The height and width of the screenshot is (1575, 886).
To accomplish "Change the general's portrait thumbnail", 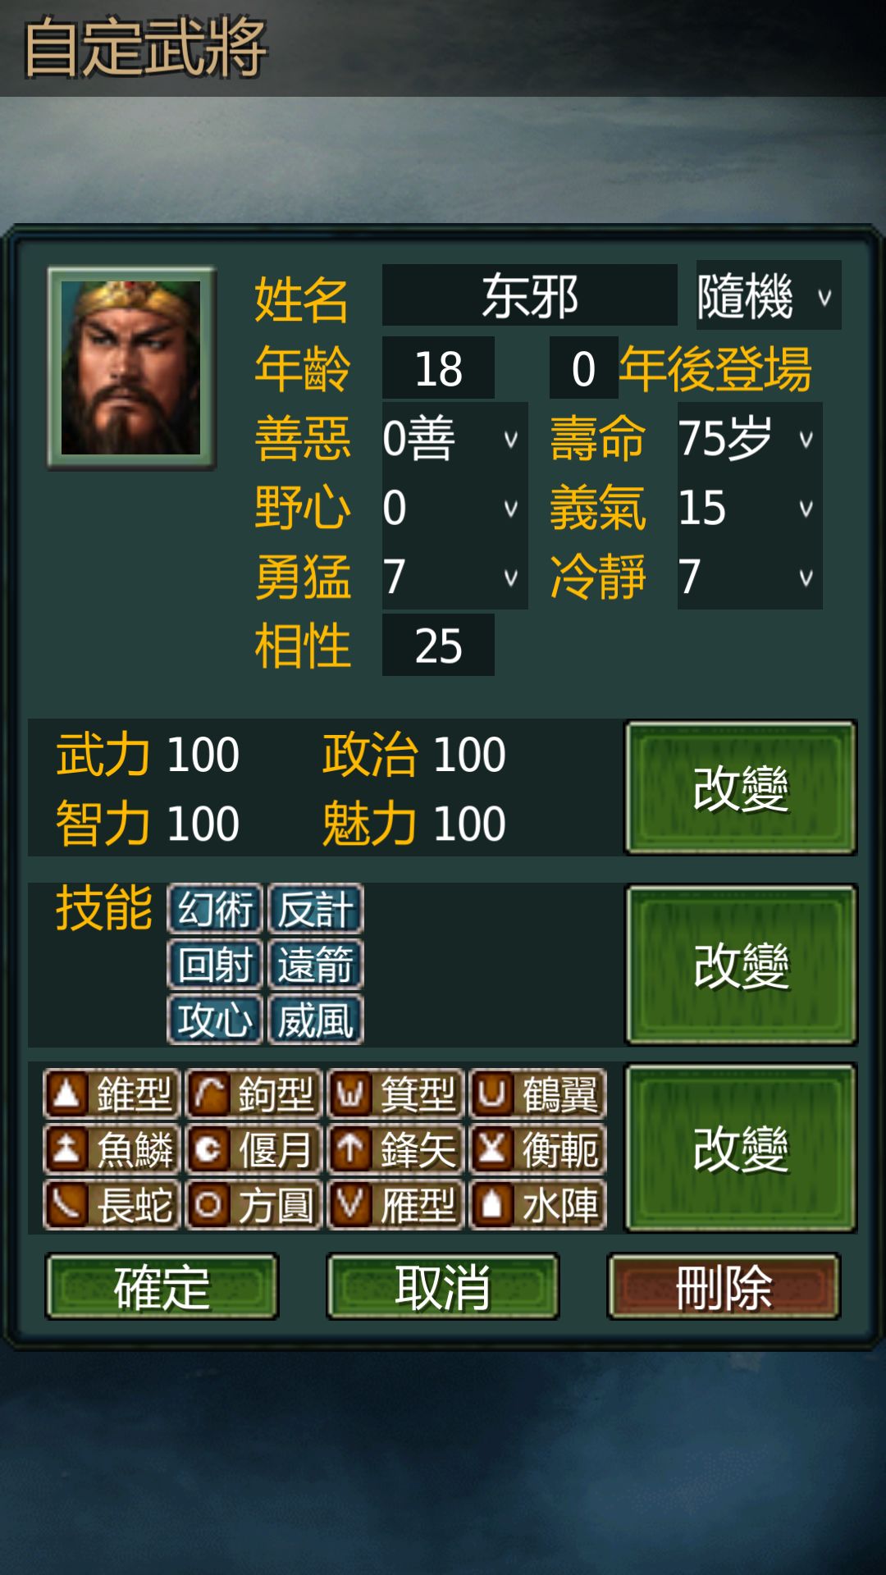I will click(x=131, y=367).
